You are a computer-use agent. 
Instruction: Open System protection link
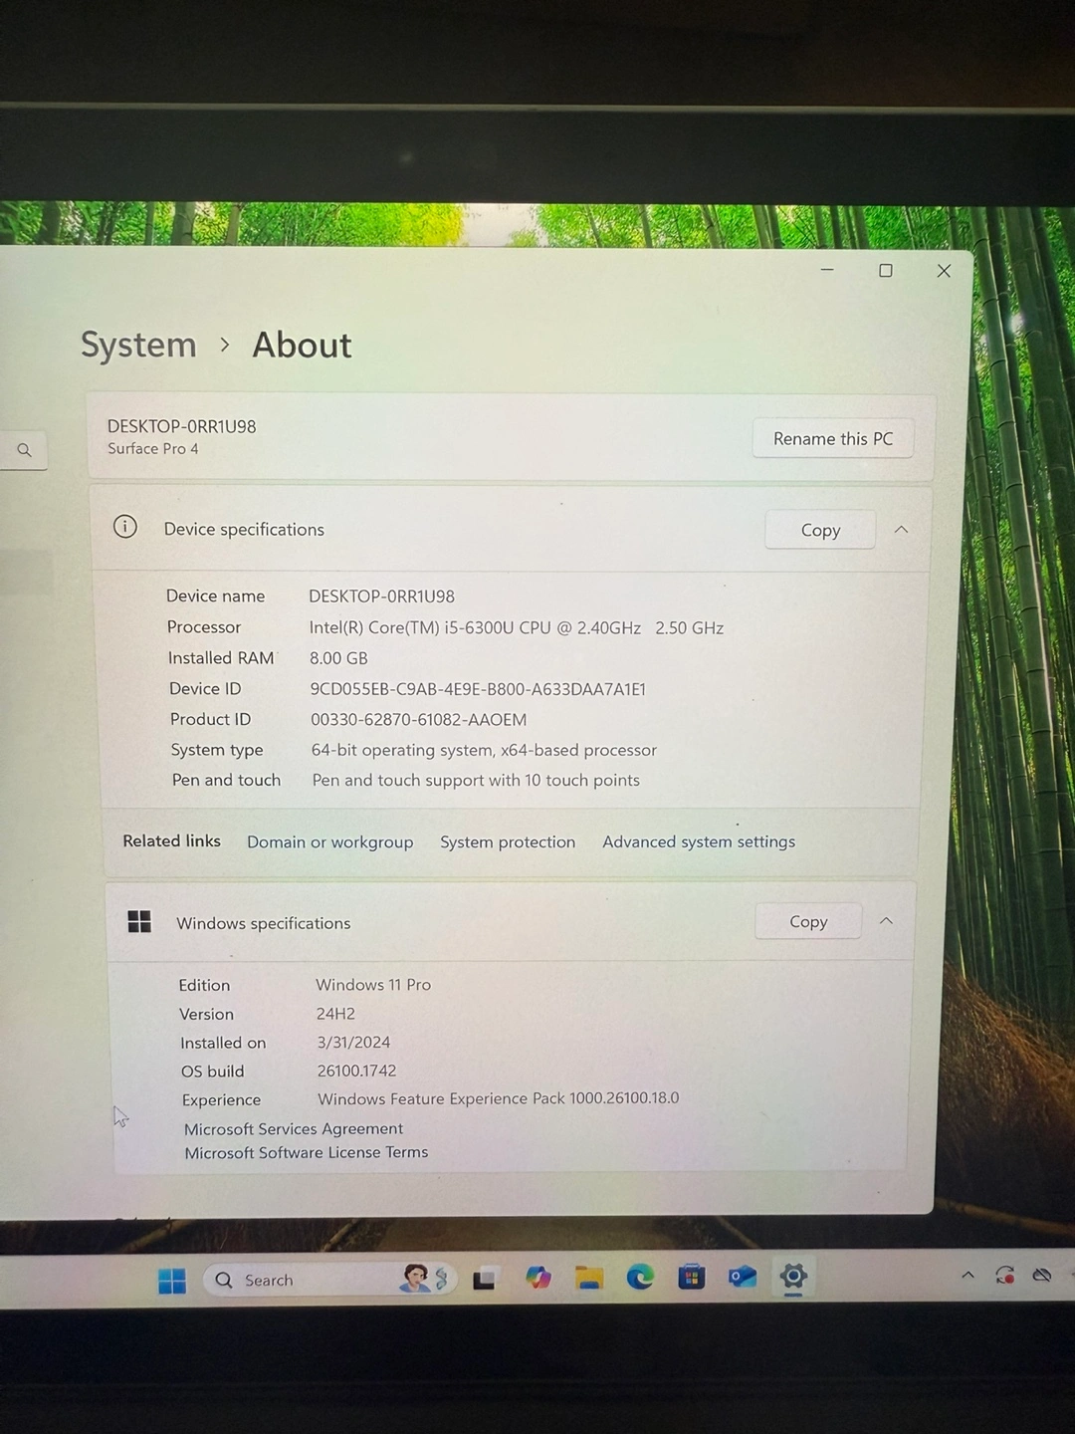coord(508,842)
